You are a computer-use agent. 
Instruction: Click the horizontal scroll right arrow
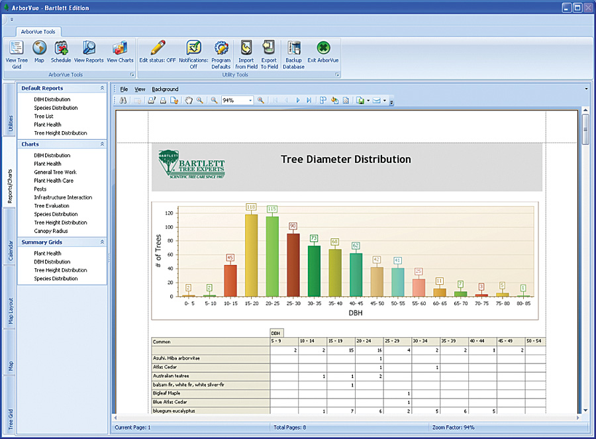click(x=577, y=417)
